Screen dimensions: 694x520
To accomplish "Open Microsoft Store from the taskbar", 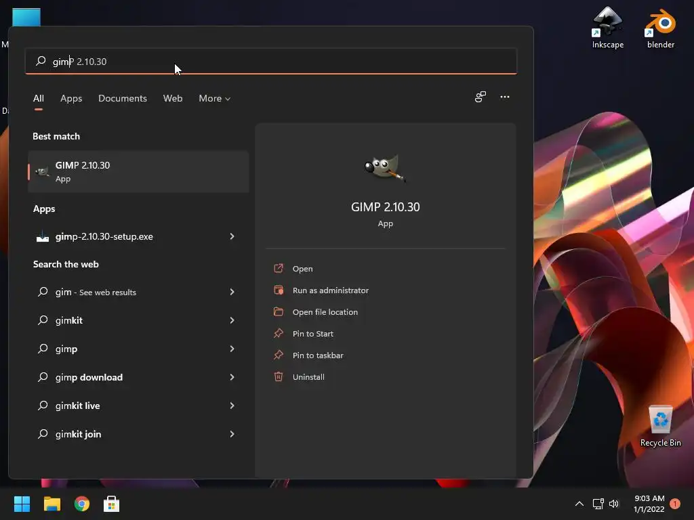I will click(x=112, y=504).
